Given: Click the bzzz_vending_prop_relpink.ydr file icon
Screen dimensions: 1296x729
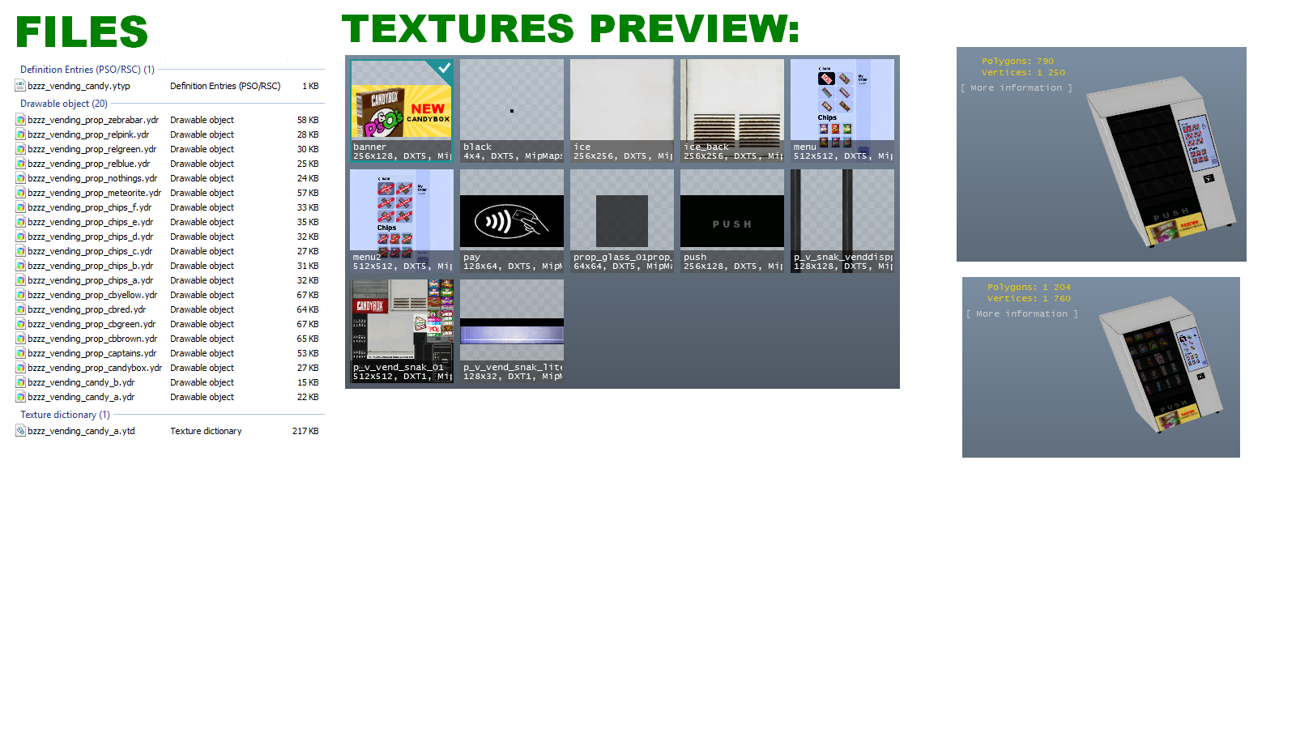Looking at the screenshot, I should pyautogui.click(x=20, y=134).
